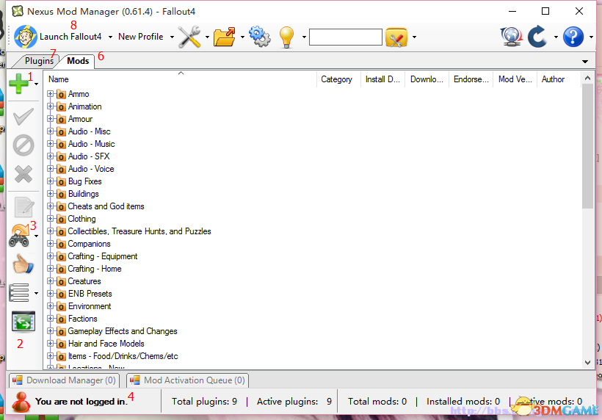
Task: Click the thumbs up endorse mod icon
Action: point(23,264)
